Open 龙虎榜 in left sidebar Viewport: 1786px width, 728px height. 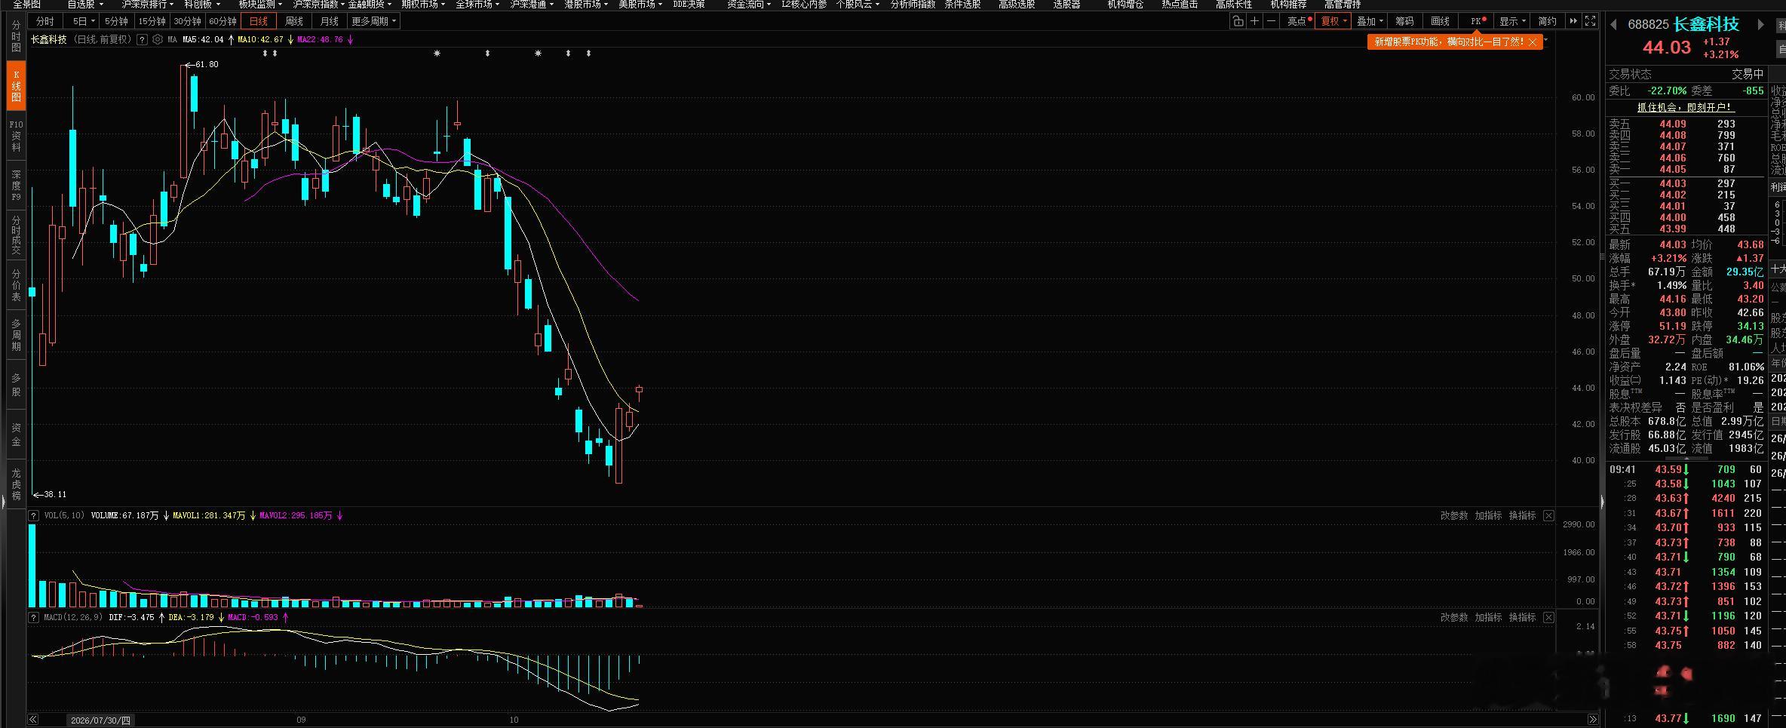(16, 484)
